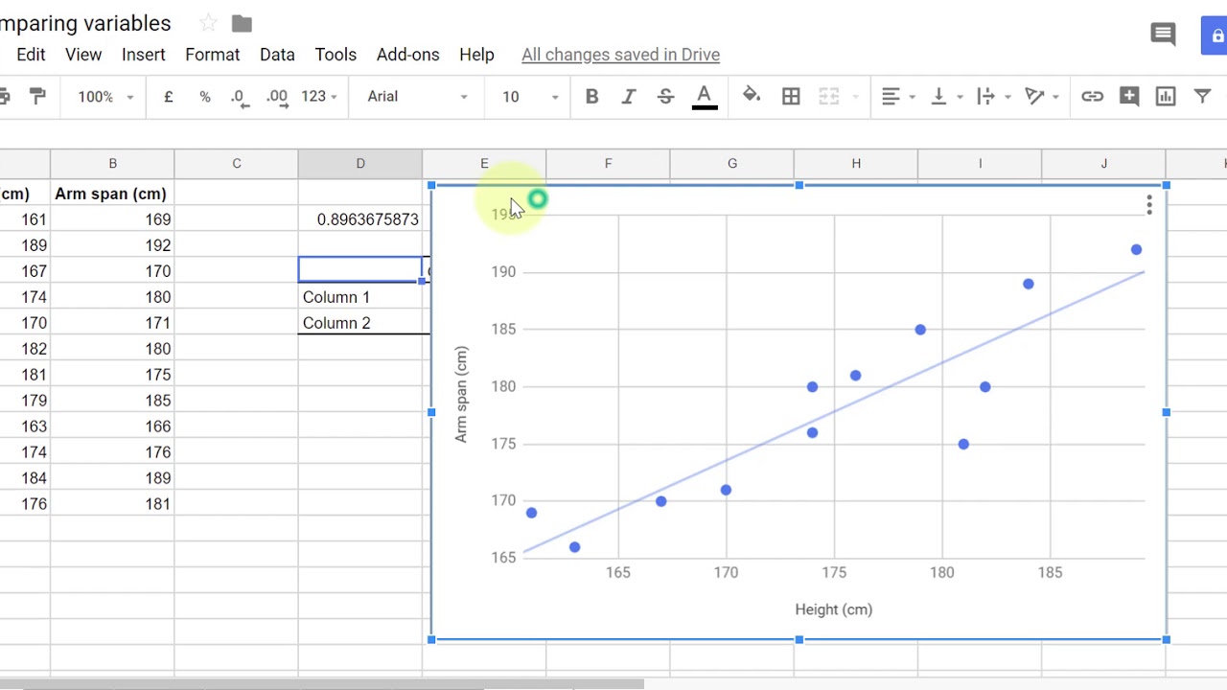Open the text wrapping dropdown

[992, 96]
